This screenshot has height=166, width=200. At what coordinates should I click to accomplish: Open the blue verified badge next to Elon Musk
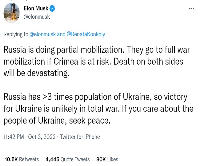[x=52, y=9]
